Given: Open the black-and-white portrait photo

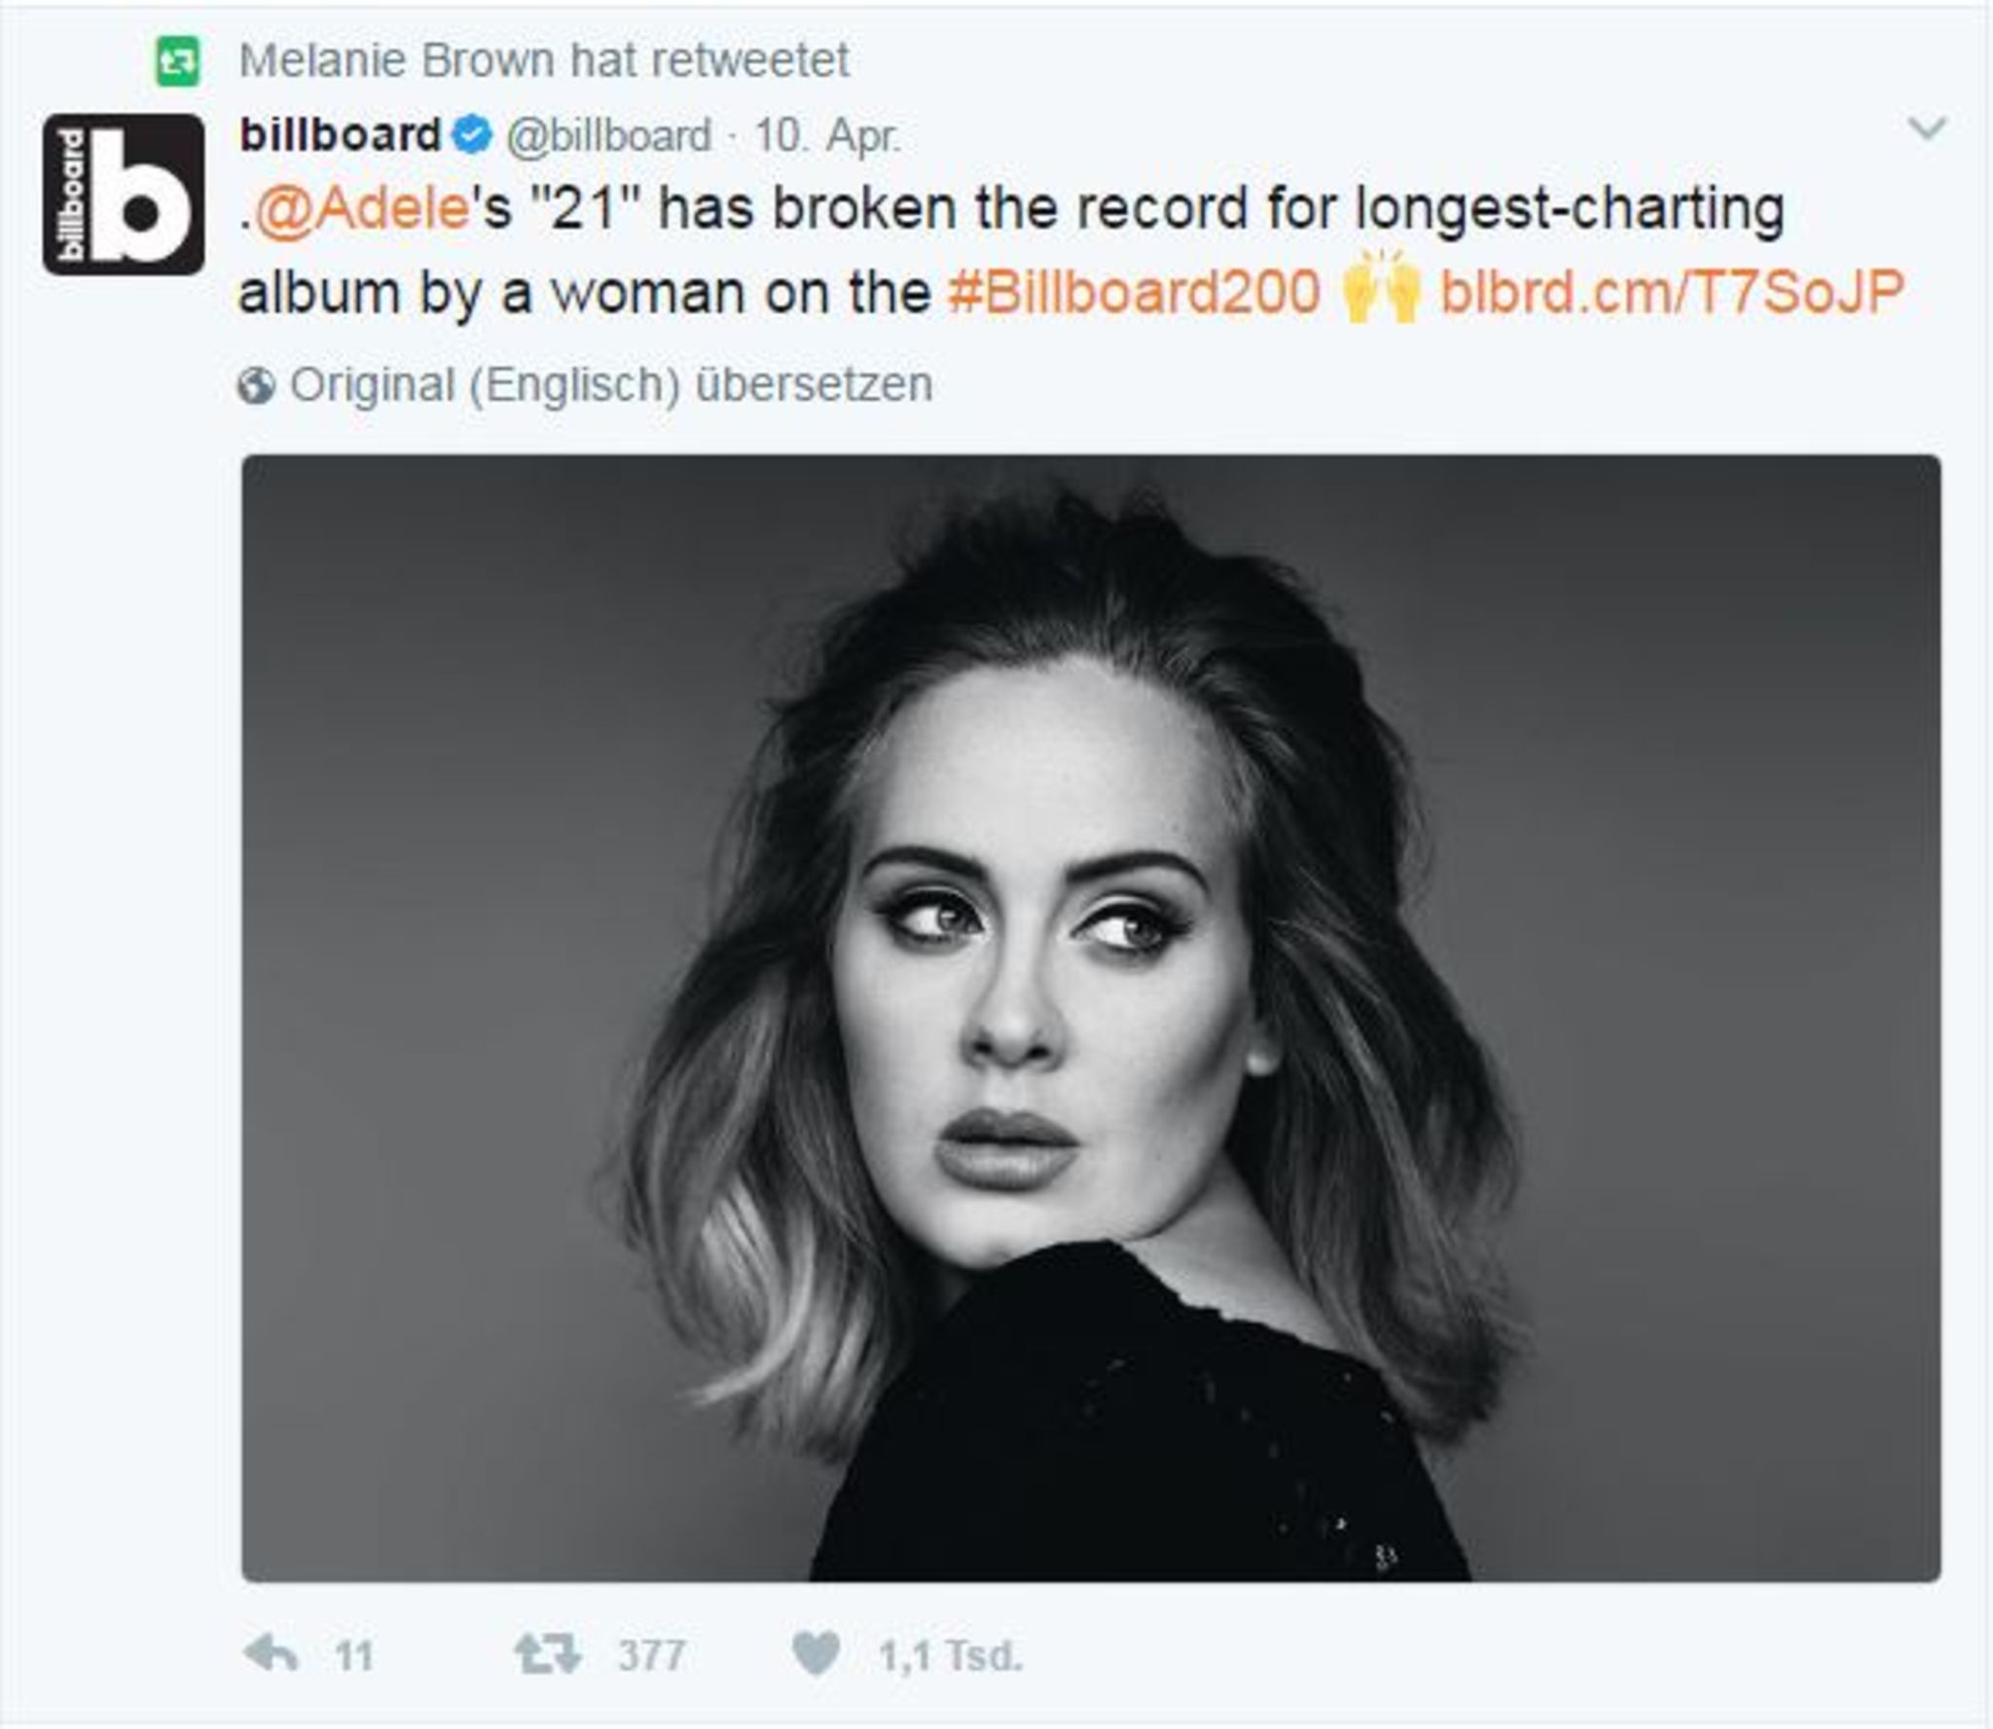Looking at the screenshot, I should point(1090,1017).
